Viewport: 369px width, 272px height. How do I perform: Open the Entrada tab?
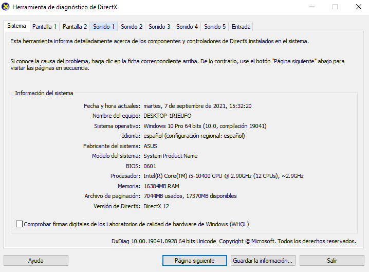[x=241, y=27]
